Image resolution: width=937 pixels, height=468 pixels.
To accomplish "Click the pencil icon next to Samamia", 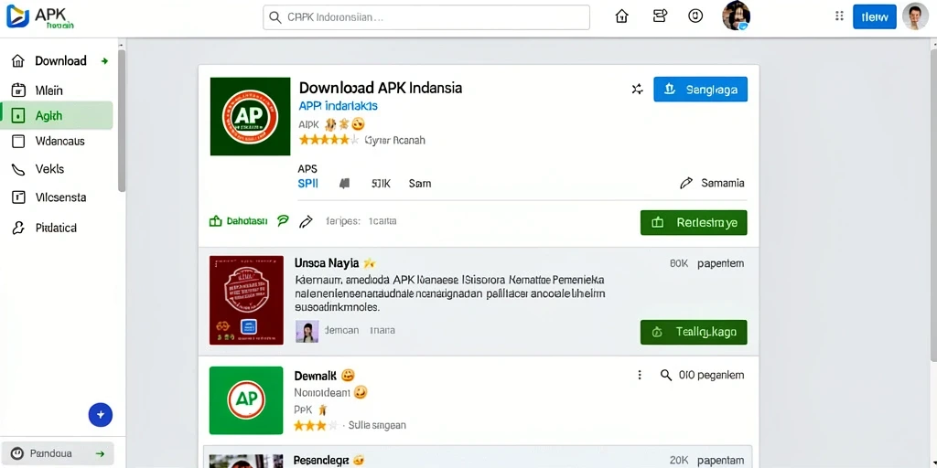I will click(686, 183).
